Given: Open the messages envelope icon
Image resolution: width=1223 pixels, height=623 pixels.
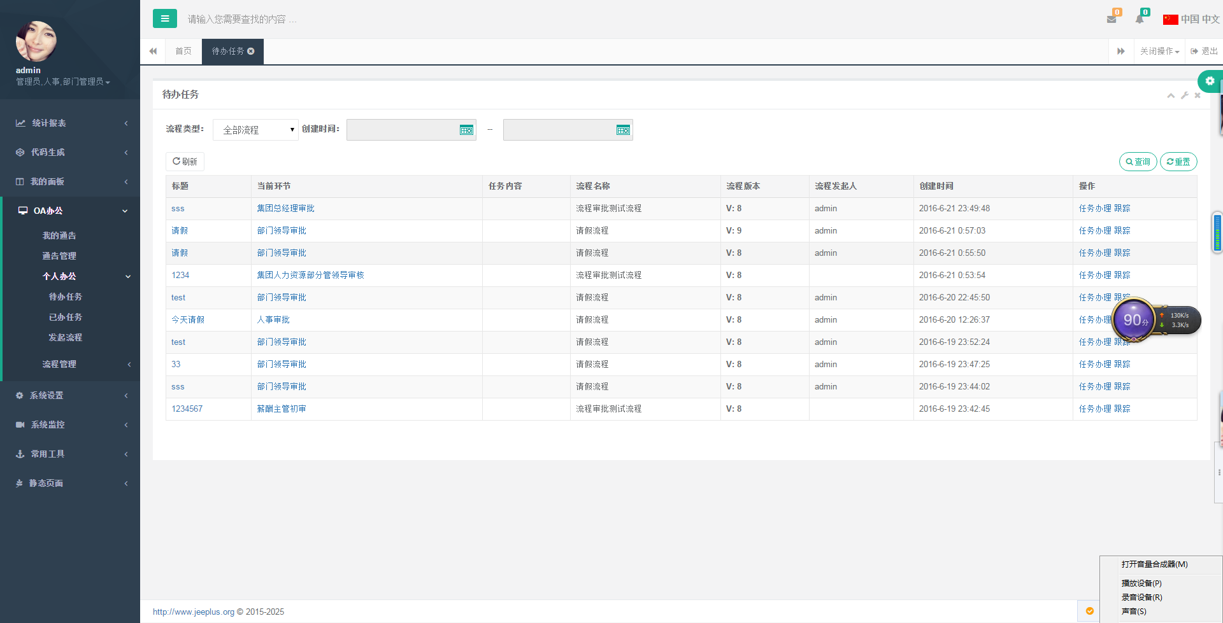Looking at the screenshot, I should [x=1112, y=19].
